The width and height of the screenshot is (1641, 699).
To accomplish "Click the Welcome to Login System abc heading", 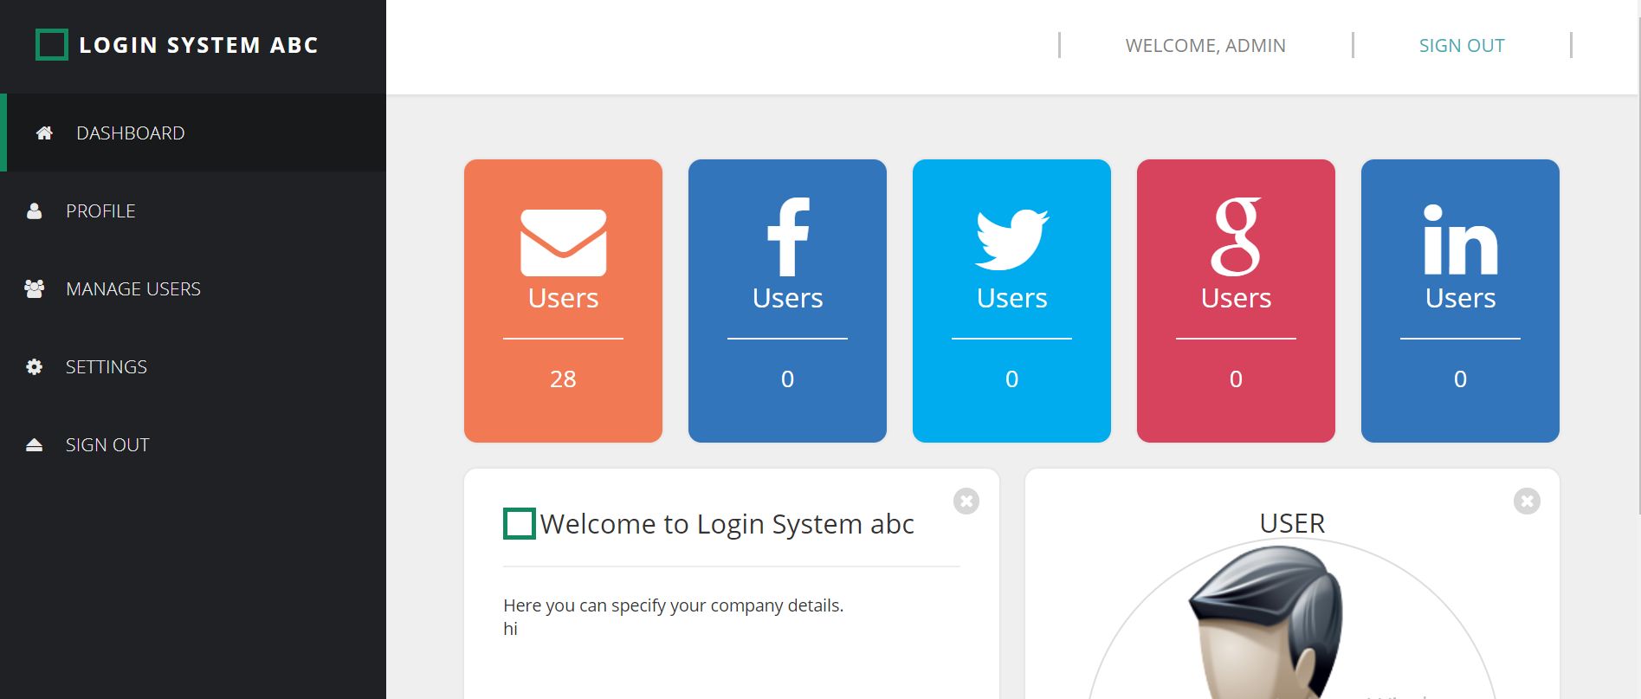I will point(727,524).
